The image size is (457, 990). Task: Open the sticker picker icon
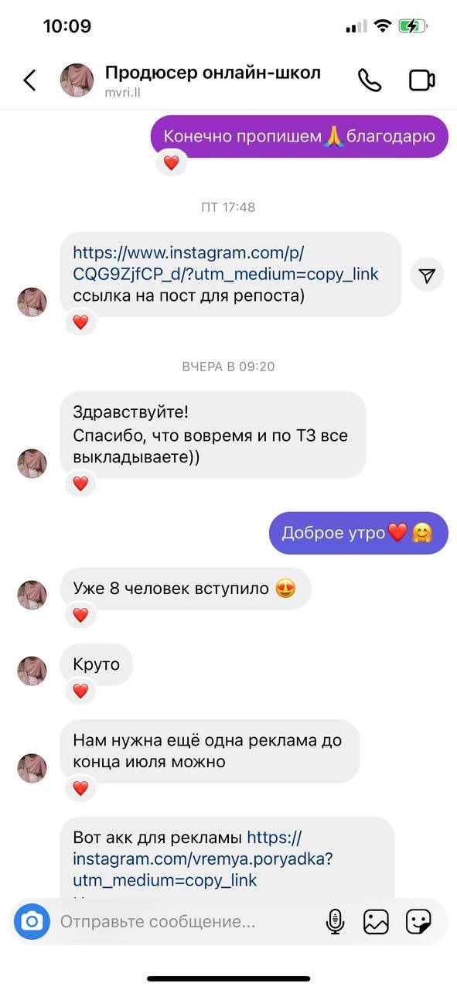pos(418,921)
